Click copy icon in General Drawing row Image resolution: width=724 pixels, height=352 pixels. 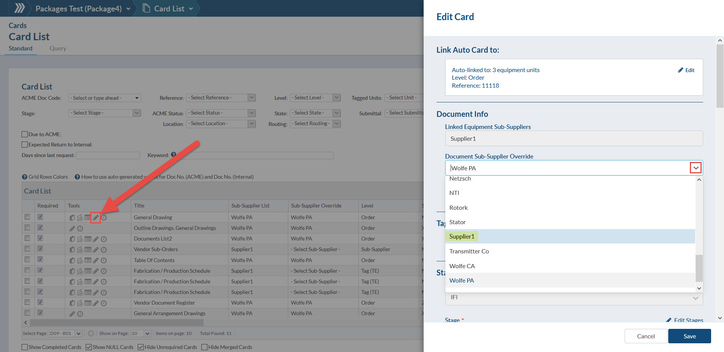pos(72,218)
